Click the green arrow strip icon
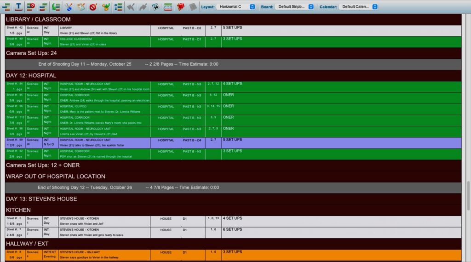Image resolution: width=471 pixels, height=262 pixels. point(56,7)
